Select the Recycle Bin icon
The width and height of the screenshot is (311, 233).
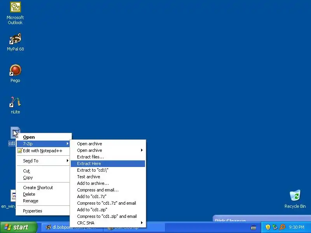tap(295, 199)
